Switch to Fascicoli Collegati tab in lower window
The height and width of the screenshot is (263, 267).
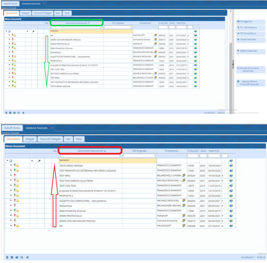coord(50,139)
